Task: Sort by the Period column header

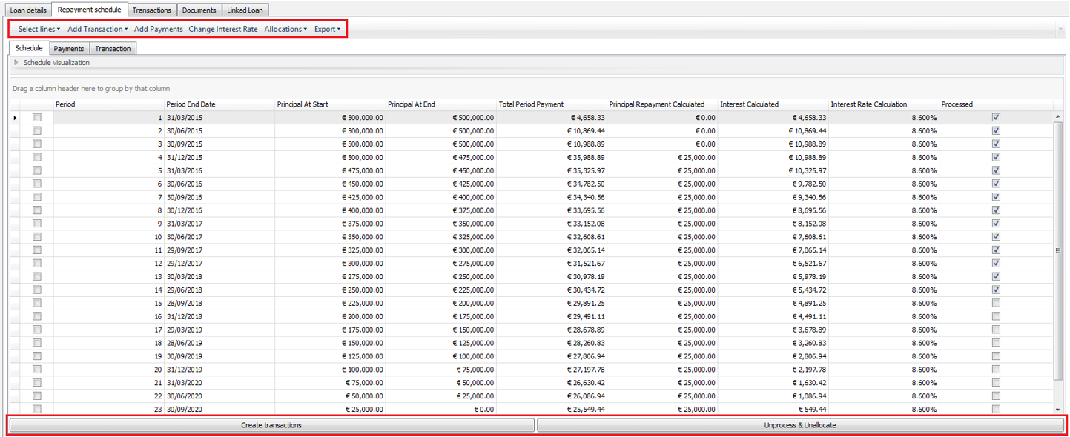Action: click(108, 104)
